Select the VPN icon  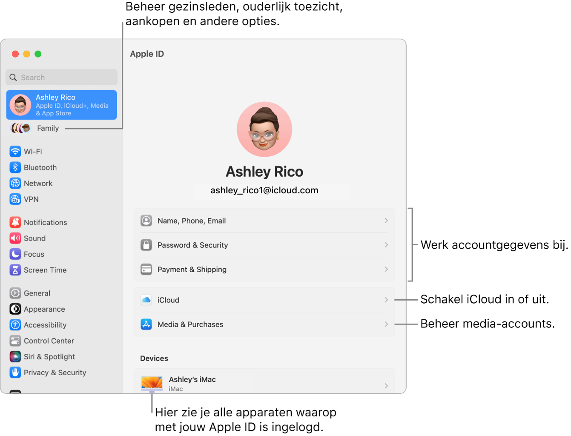click(x=15, y=199)
